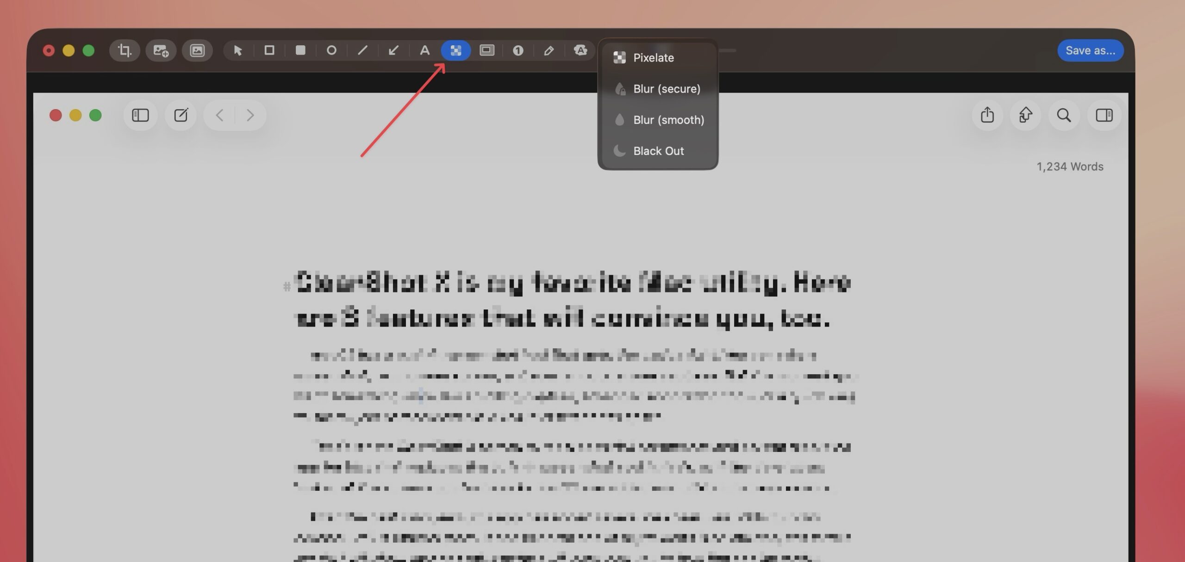The height and width of the screenshot is (562, 1185).
Task: Click the compose new sheet icon in the writing app
Action: click(x=181, y=115)
